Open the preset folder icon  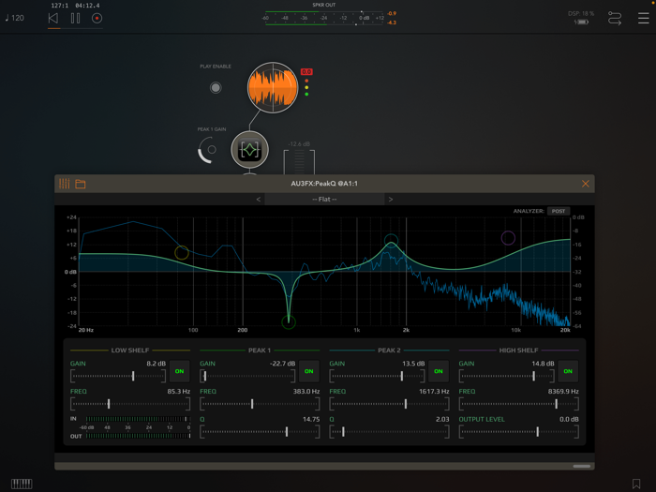coord(81,184)
